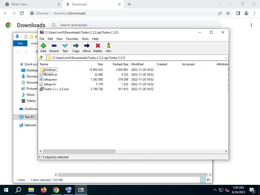Select Videos in File Explorer sidebar
Screen dimensions: 260x195
coord(28,101)
